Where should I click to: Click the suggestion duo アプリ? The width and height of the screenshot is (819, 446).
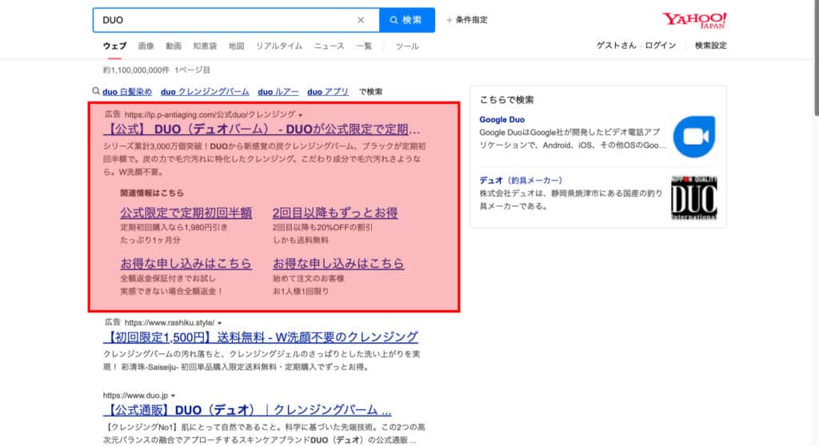point(327,91)
